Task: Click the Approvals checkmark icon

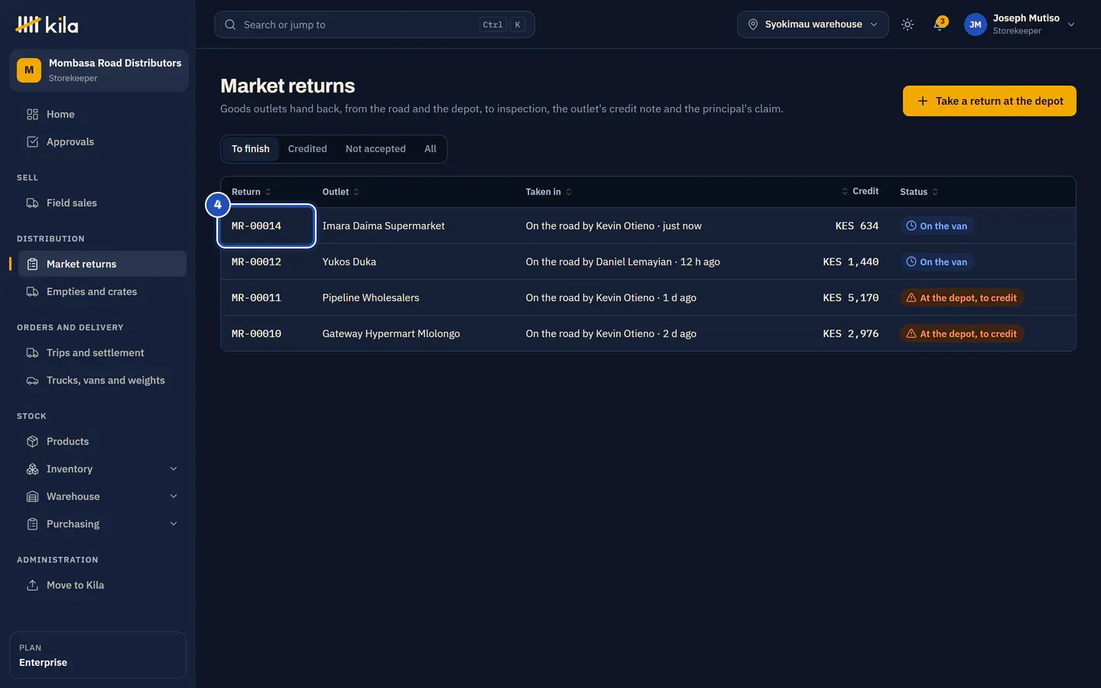Action: 32,141
